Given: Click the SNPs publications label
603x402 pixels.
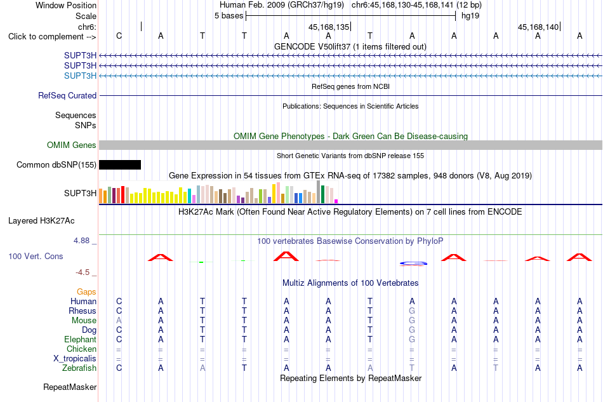Looking at the screenshot, I should [86, 125].
